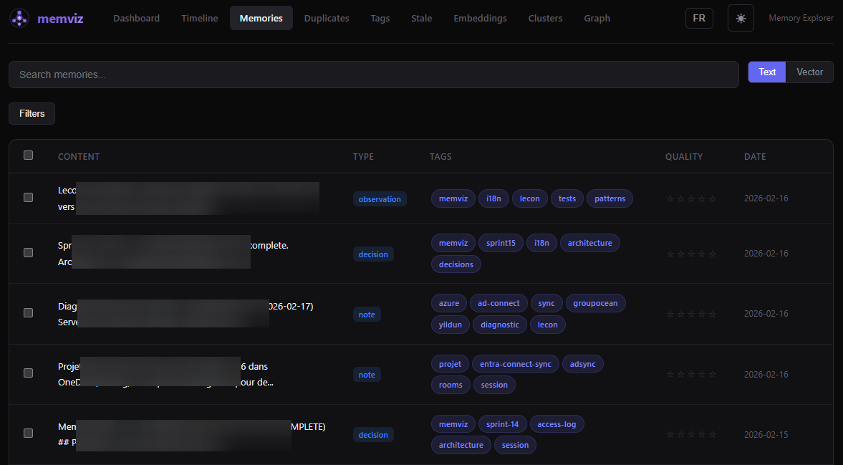The image size is (843, 465).
Task: Select the Memories tab
Action: pyautogui.click(x=261, y=19)
